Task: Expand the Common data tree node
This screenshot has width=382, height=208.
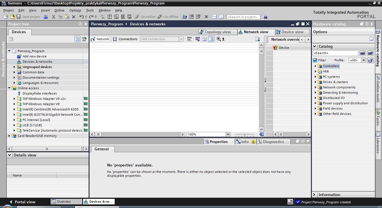Action: click(14, 72)
